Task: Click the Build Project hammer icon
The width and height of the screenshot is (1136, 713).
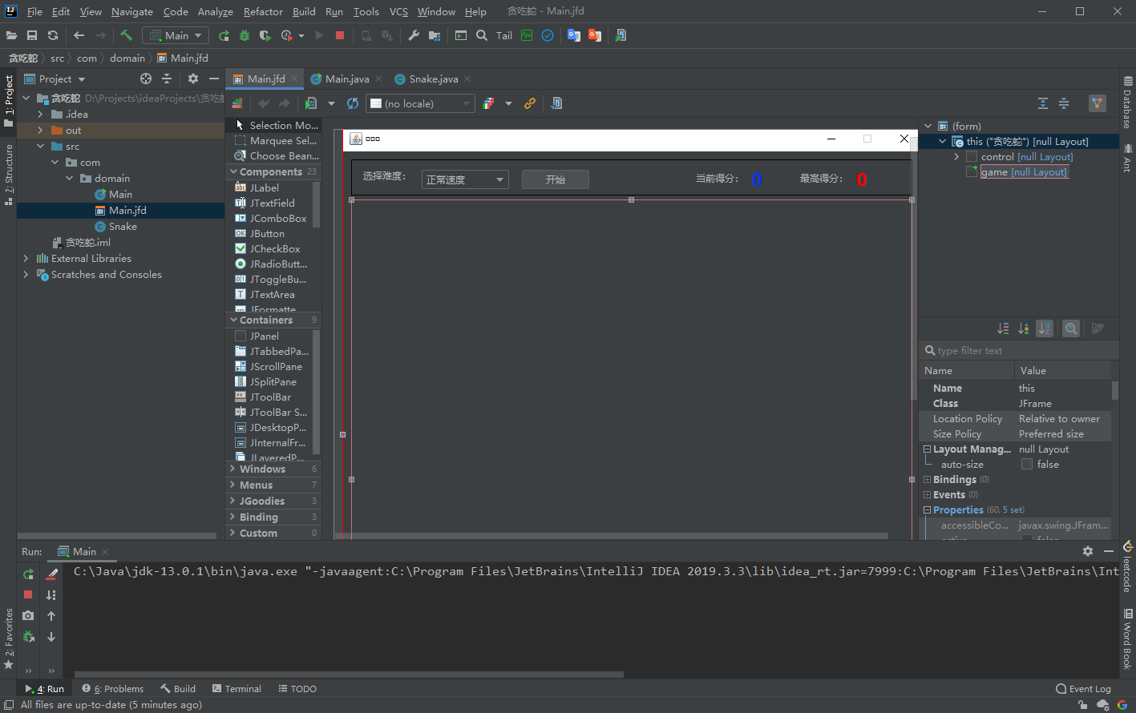Action: point(126,35)
